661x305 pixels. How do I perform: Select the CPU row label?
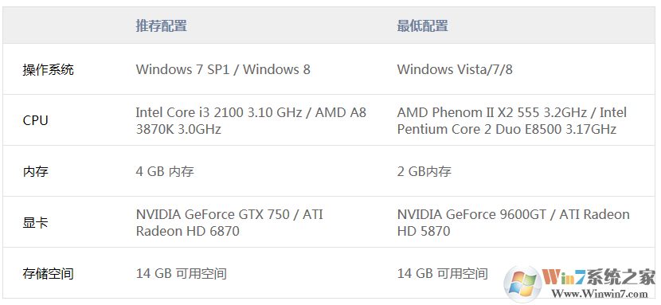[x=35, y=120]
